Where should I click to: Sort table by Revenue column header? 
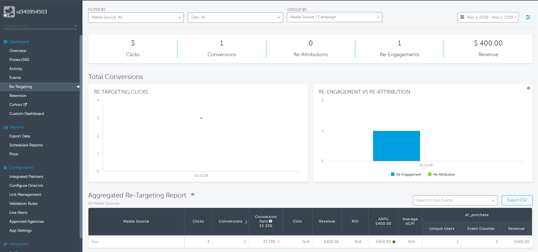[x=327, y=222]
